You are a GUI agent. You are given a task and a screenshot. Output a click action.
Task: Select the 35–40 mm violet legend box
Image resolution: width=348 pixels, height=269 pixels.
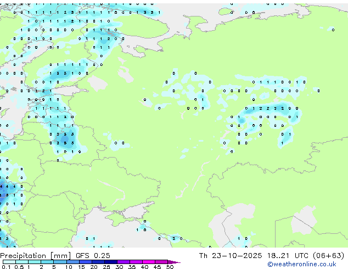click(x=136, y=262)
